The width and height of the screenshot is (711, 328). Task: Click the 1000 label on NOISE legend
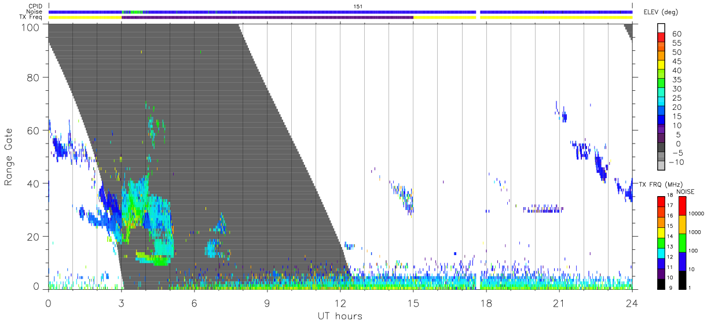[x=694, y=232]
